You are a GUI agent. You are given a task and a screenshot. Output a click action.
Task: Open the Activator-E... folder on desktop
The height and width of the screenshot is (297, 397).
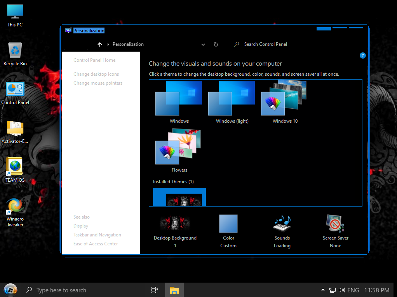pyautogui.click(x=15, y=132)
